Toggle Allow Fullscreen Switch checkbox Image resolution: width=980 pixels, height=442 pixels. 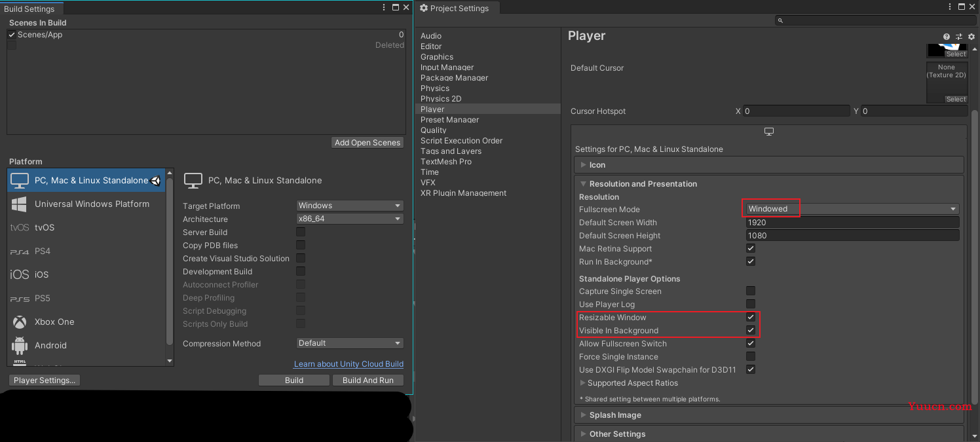751,343
